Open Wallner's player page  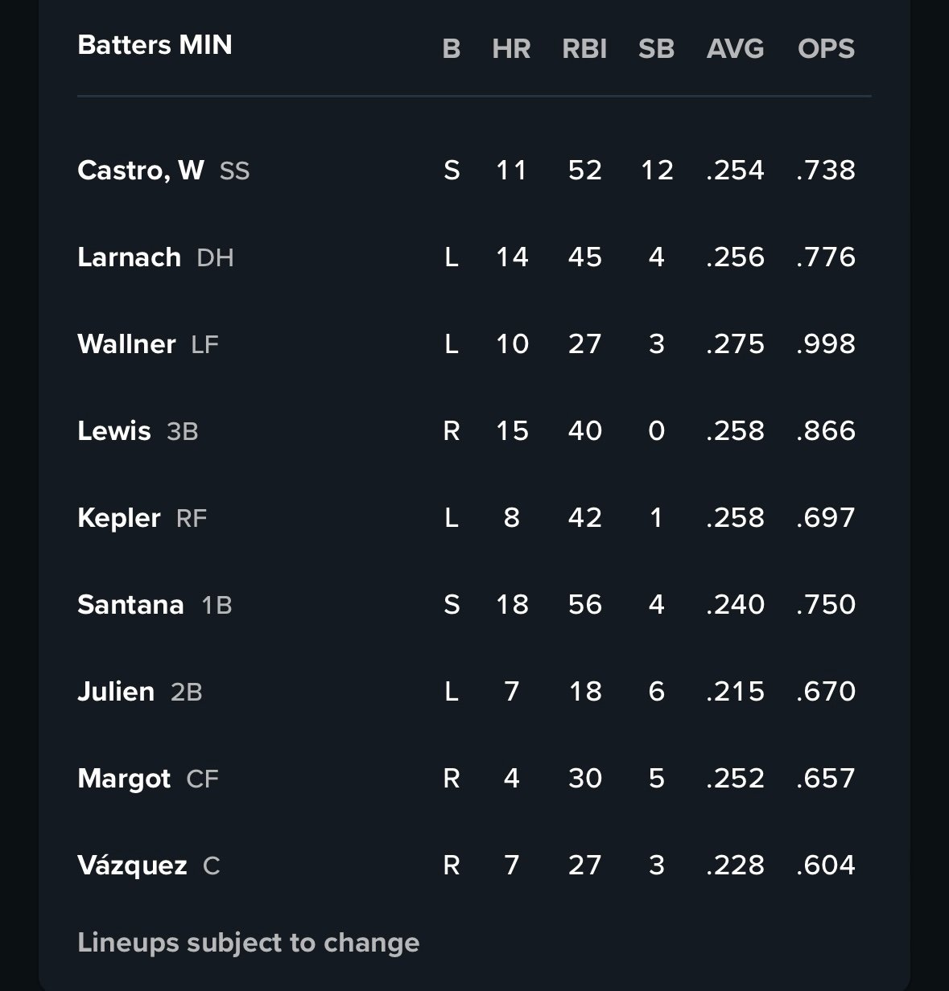[126, 344]
